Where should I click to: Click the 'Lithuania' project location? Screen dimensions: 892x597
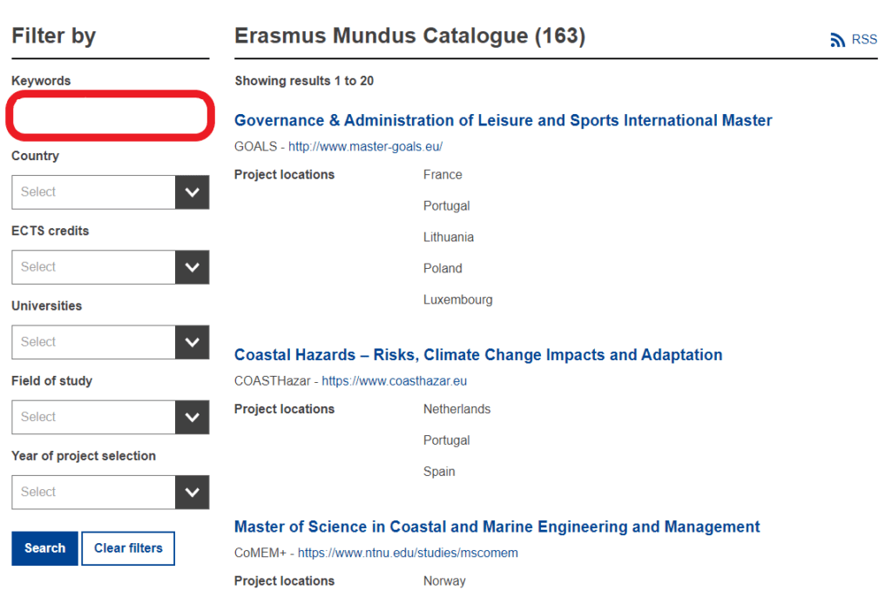click(449, 237)
